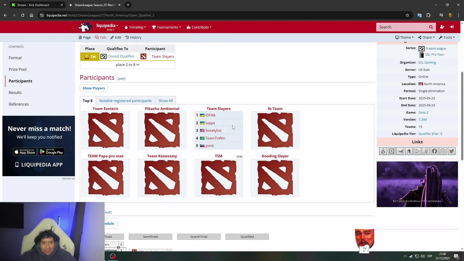
Task: Open the Chrome profile avatar
Action: (x=450, y=15)
